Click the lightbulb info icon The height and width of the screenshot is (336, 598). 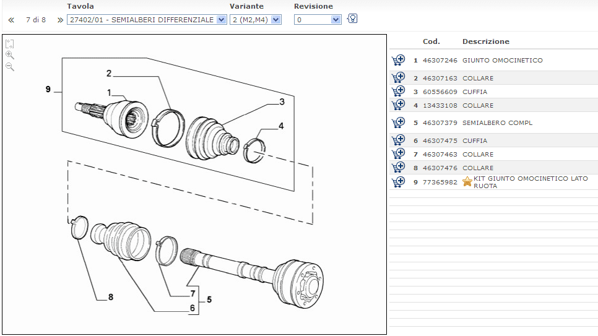352,19
